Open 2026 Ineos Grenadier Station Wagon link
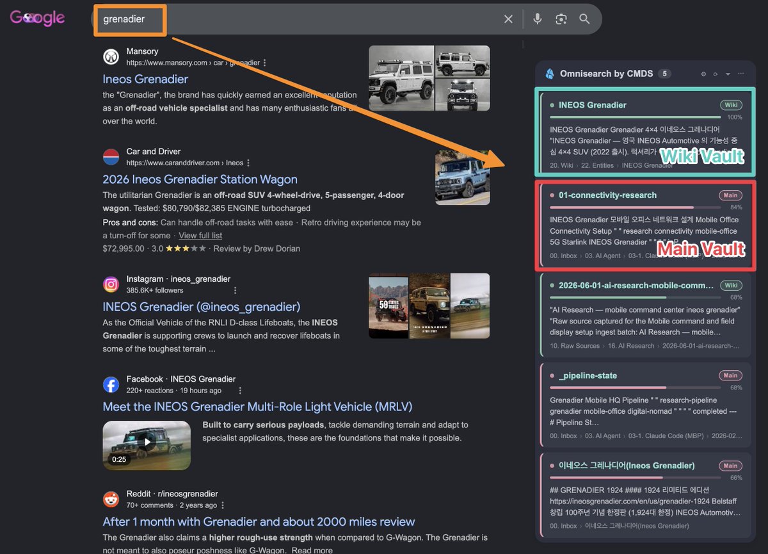 click(200, 179)
